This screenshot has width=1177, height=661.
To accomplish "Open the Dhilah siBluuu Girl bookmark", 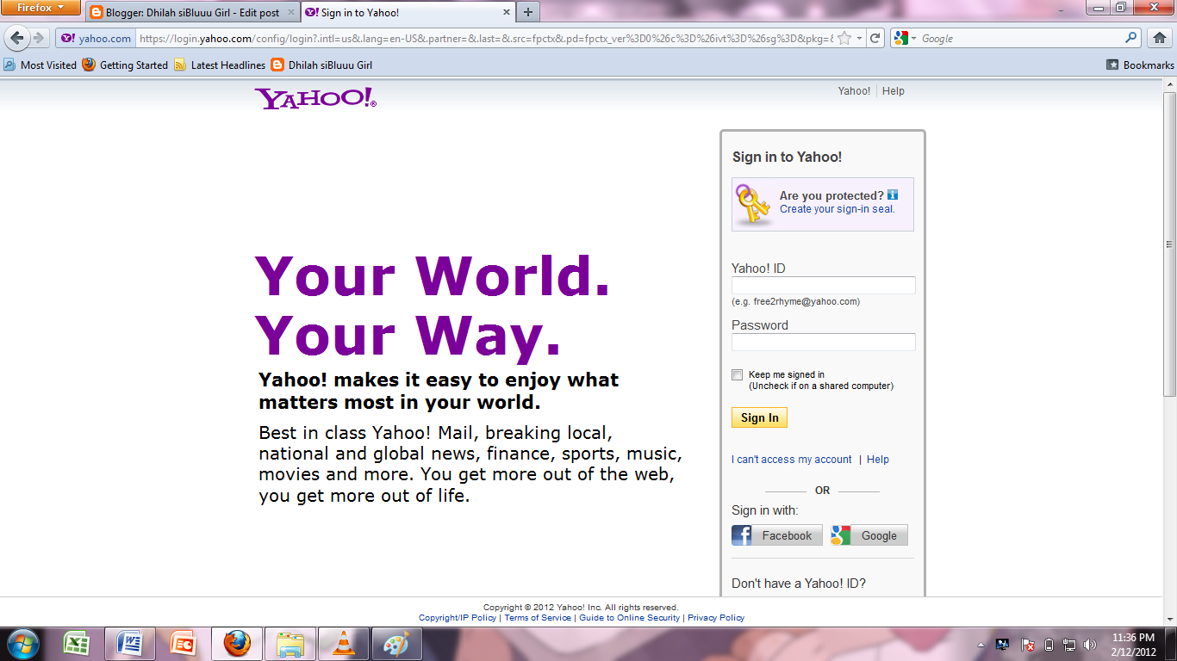I will pos(321,65).
